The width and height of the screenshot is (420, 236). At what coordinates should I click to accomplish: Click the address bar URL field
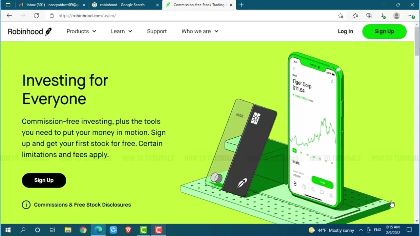(x=197, y=15)
